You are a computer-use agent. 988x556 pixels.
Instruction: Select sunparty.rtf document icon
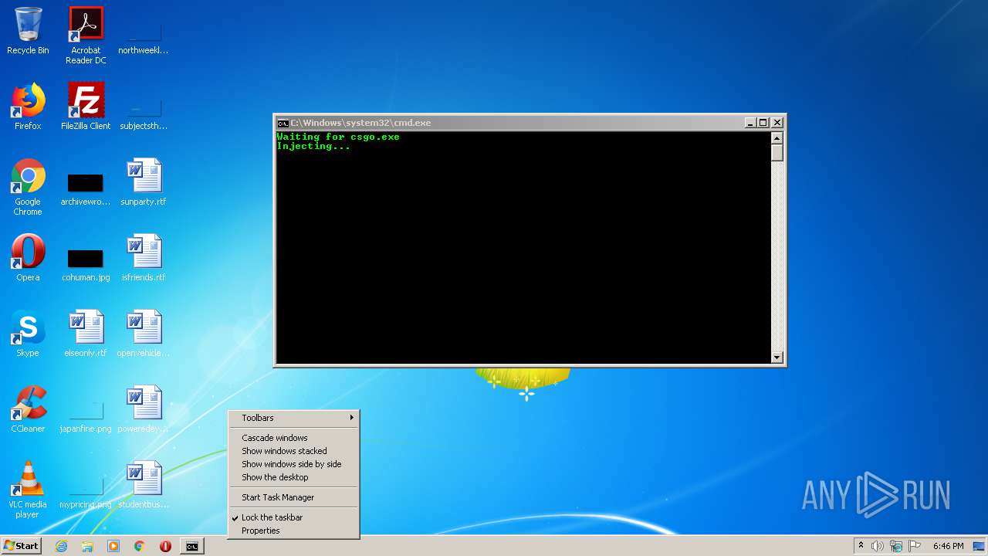pyautogui.click(x=144, y=182)
